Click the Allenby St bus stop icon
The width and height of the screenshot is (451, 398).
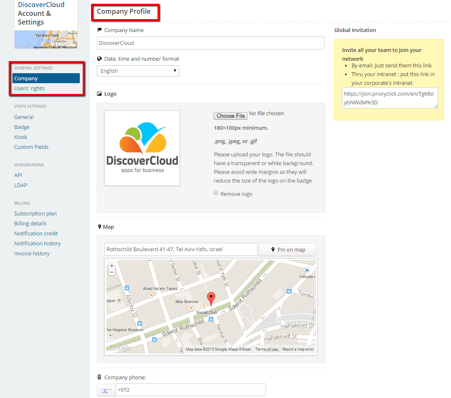pos(139,323)
